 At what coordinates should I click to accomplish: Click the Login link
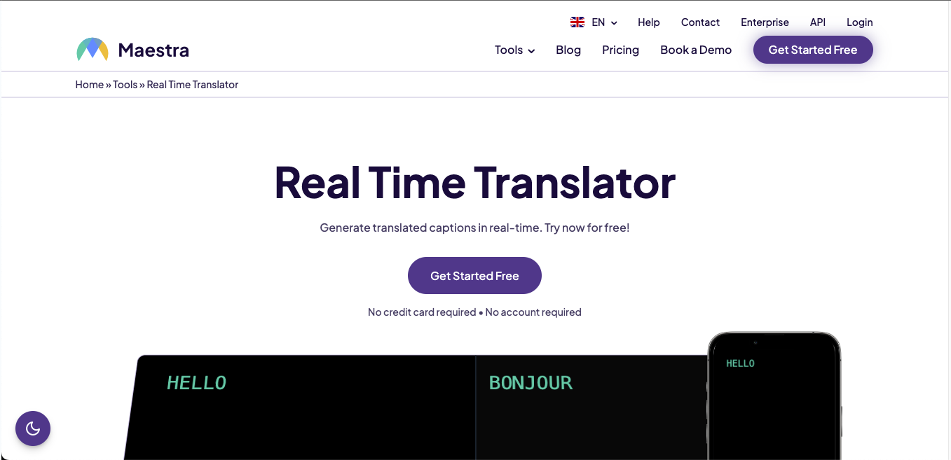(x=859, y=22)
